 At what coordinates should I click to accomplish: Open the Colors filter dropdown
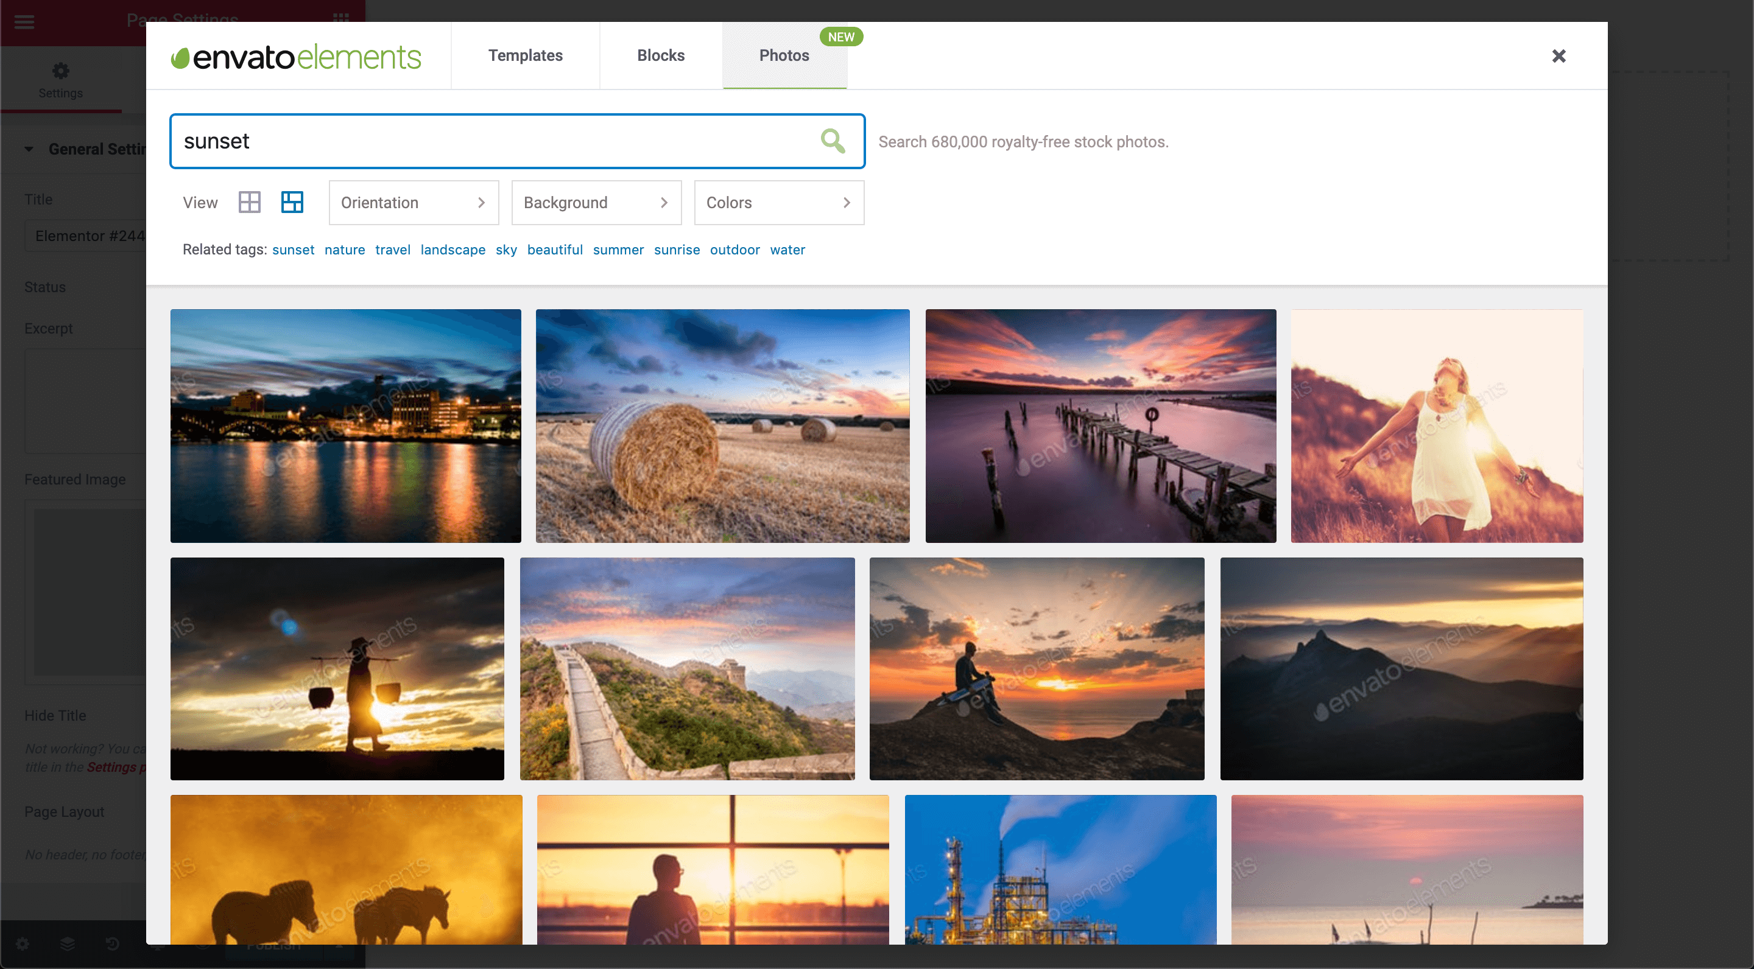(x=778, y=203)
